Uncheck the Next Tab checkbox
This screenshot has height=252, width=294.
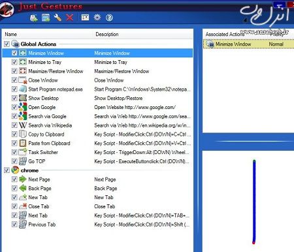click(x=14, y=215)
